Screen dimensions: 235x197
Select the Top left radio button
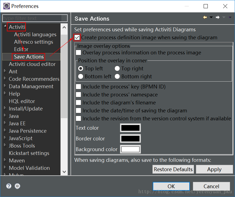(x=81, y=69)
